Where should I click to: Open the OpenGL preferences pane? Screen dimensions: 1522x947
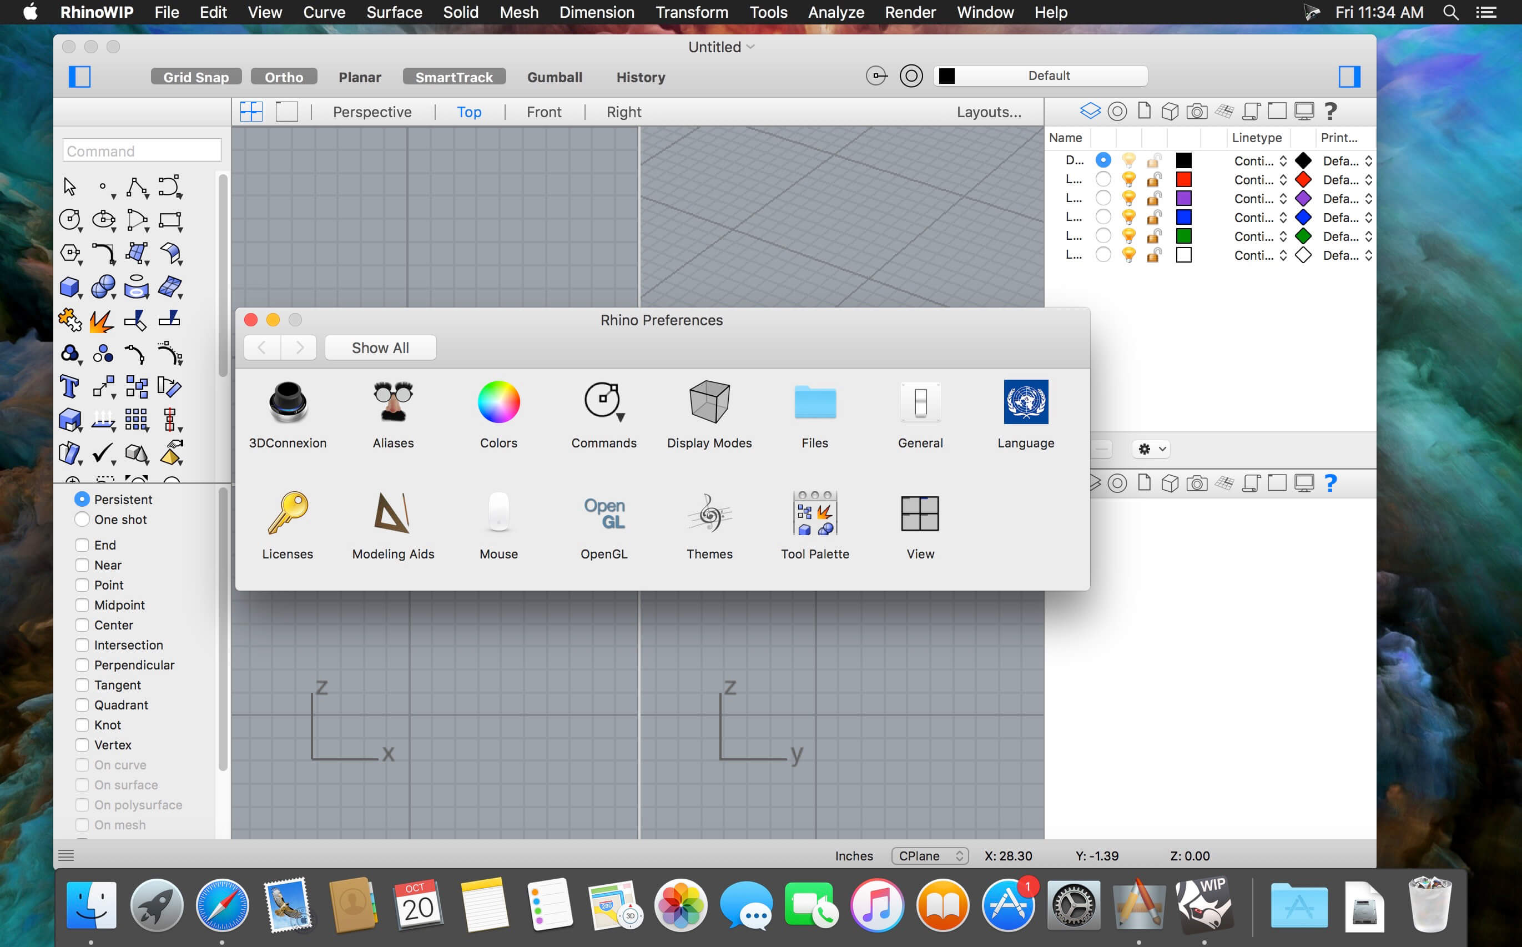(x=604, y=524)
